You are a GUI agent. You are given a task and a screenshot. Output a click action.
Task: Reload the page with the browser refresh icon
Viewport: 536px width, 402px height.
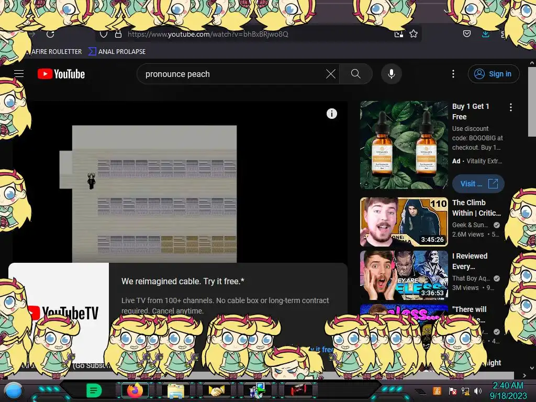[50, 34]
